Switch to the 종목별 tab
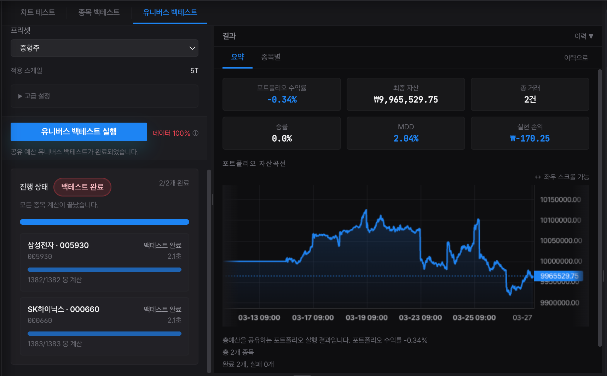This screenshot has width=607, height=376. pyautogui.click(x=271, y=57)
